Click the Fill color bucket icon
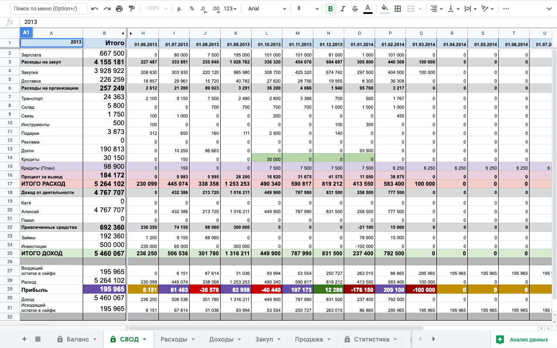The width and height of the screenshot is (557, 348). pos(385,9)
